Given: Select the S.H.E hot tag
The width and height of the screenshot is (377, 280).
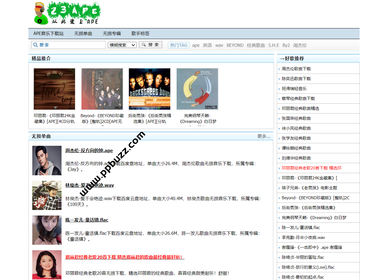Looking at the screenshot, I should 274,45.
